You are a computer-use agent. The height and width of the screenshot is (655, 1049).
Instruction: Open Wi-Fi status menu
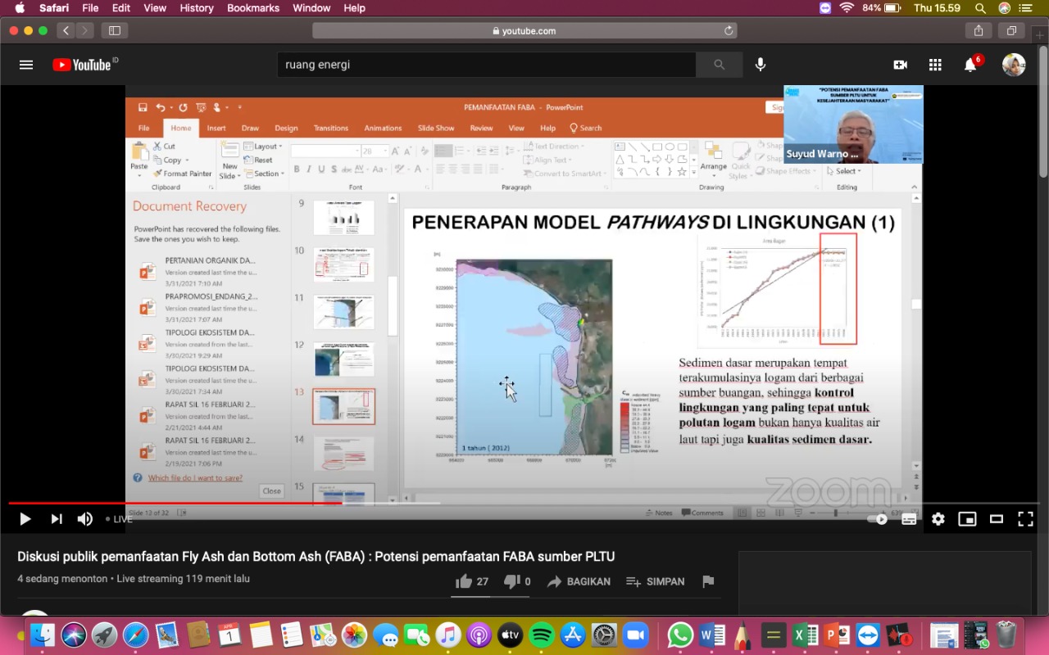(847, 8)
